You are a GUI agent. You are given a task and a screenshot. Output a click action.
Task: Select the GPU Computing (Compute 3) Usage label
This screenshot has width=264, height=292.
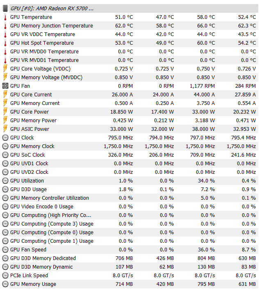point(52,224)
